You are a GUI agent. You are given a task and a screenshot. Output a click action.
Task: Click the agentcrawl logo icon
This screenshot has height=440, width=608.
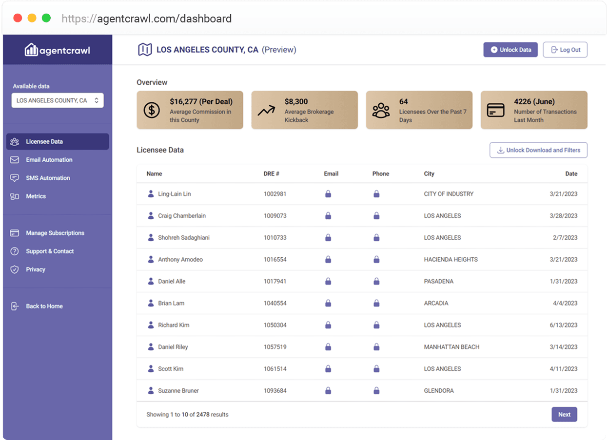tap(31, 50)
